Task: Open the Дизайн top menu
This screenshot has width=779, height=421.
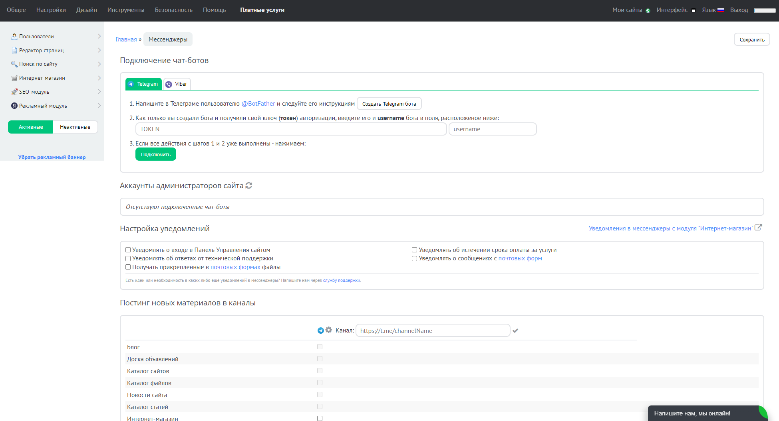Action: click(87, 10)
